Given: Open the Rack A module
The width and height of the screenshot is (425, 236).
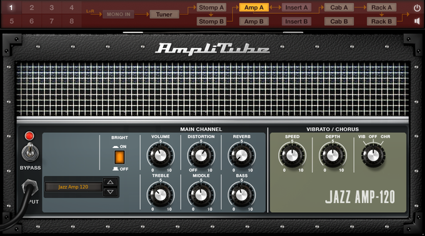Looking at the screenshot, I should click(x=382, y=7).
